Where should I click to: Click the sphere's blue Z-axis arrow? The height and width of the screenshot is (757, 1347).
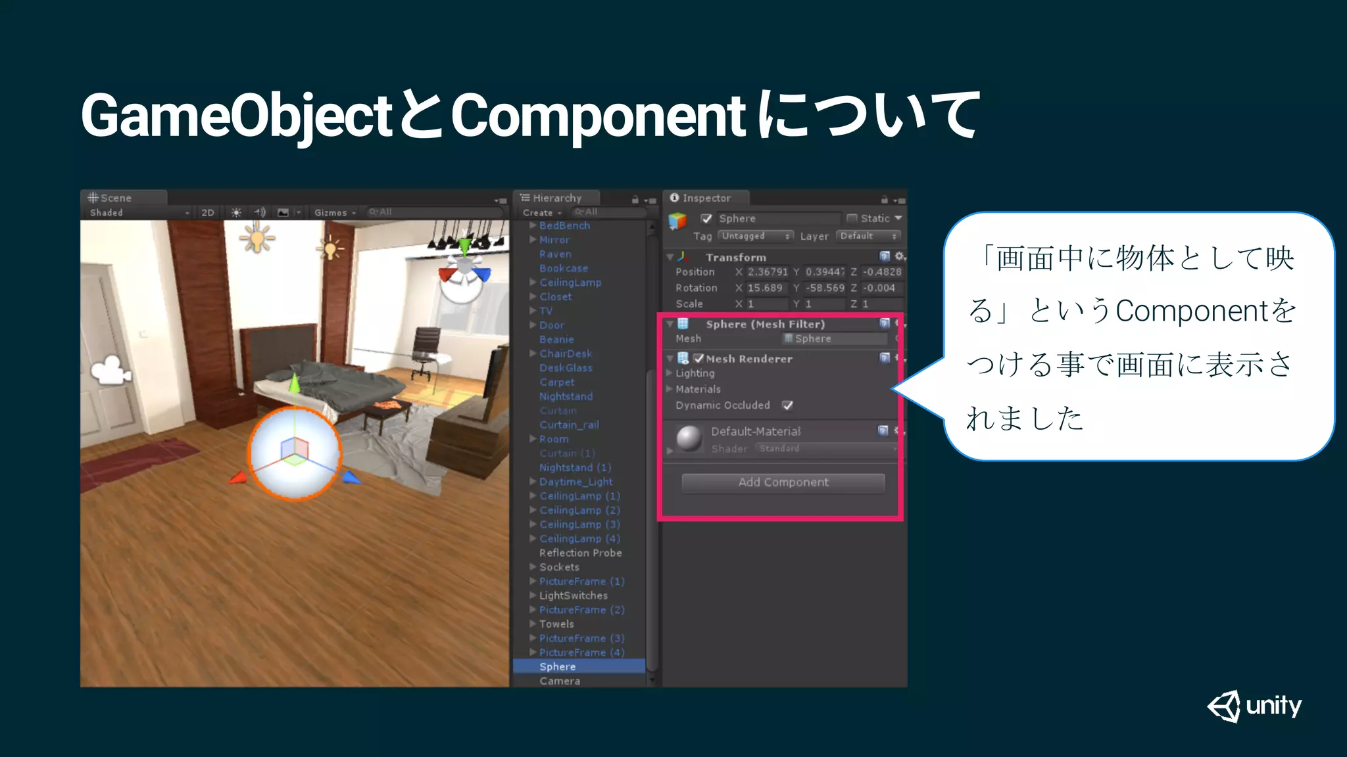pos(351,476)
